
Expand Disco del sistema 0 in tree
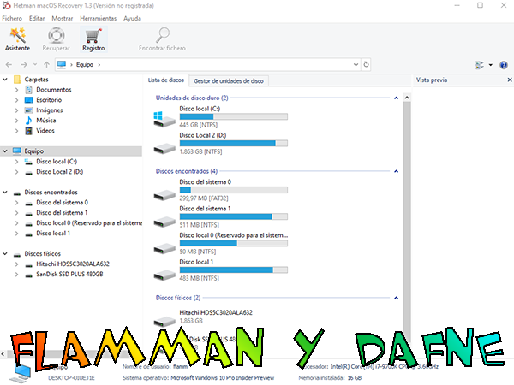tap(16, 203)
